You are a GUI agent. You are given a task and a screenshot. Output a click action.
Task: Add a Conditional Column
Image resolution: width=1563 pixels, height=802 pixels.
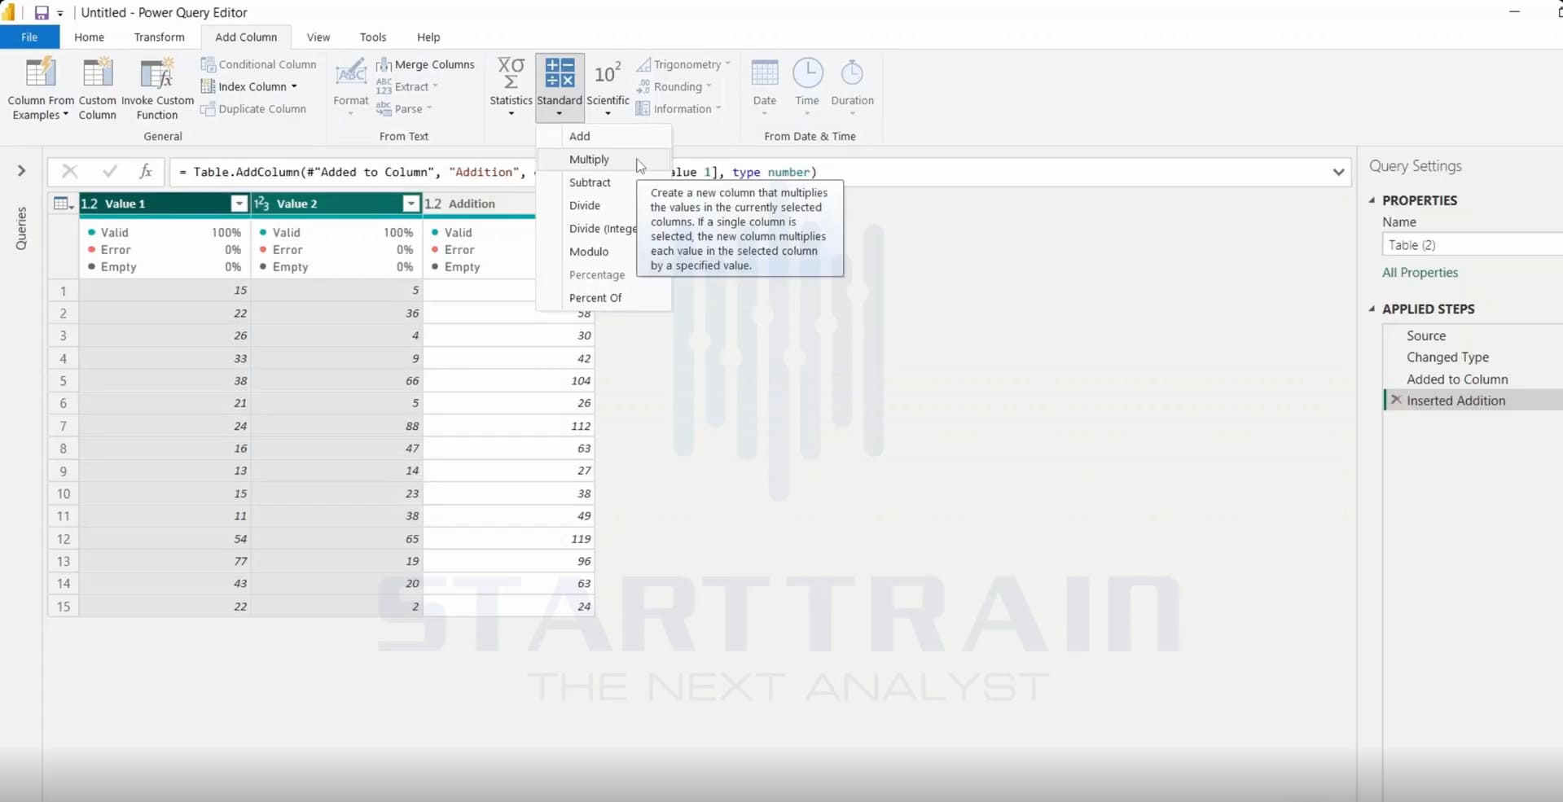[258, 64]
